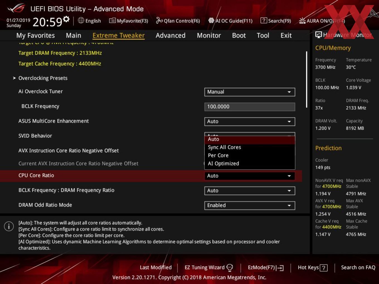Click the globe language icon

pos(81,20)
